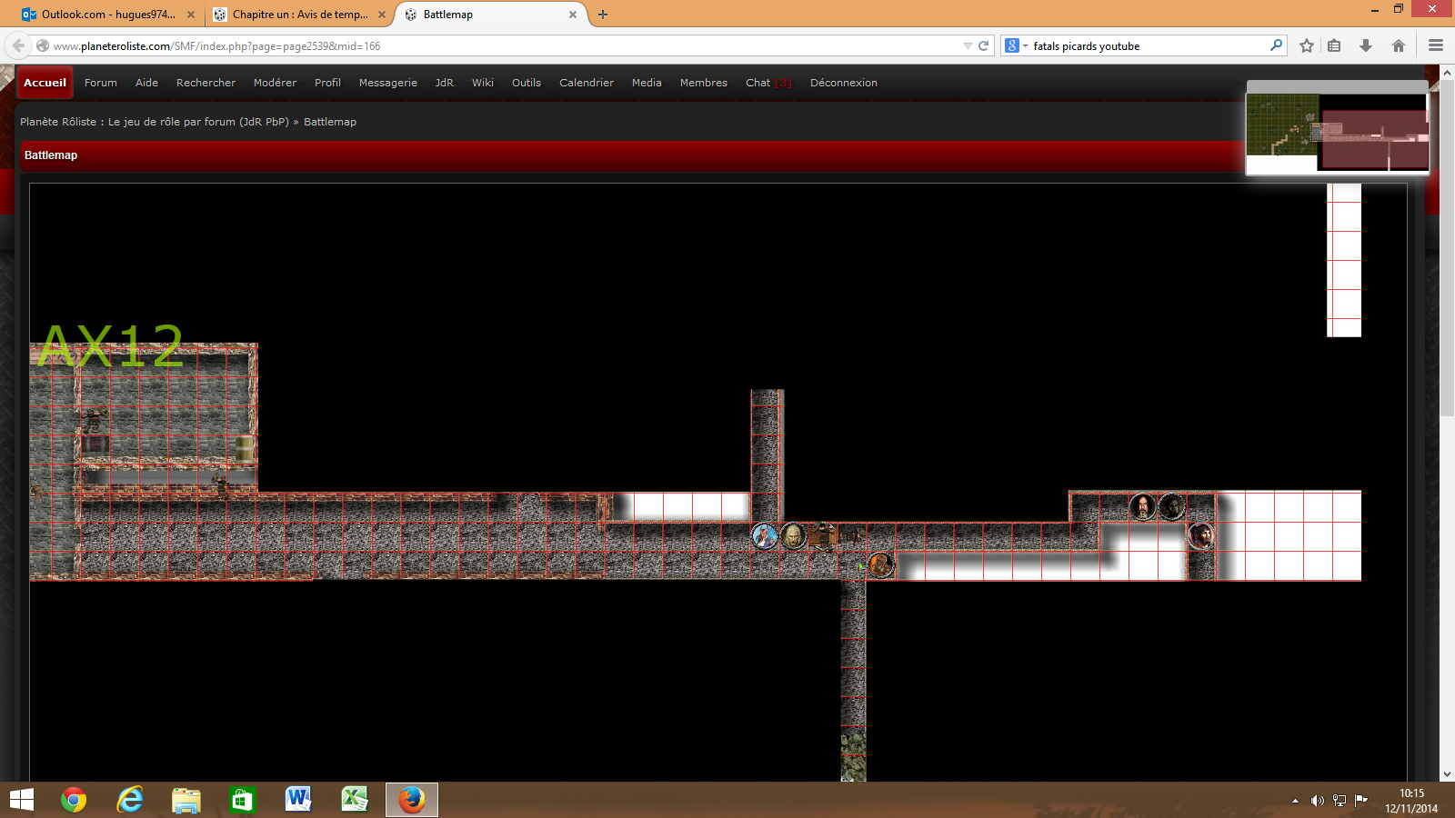Open the Forum menu item

(100, 83)
